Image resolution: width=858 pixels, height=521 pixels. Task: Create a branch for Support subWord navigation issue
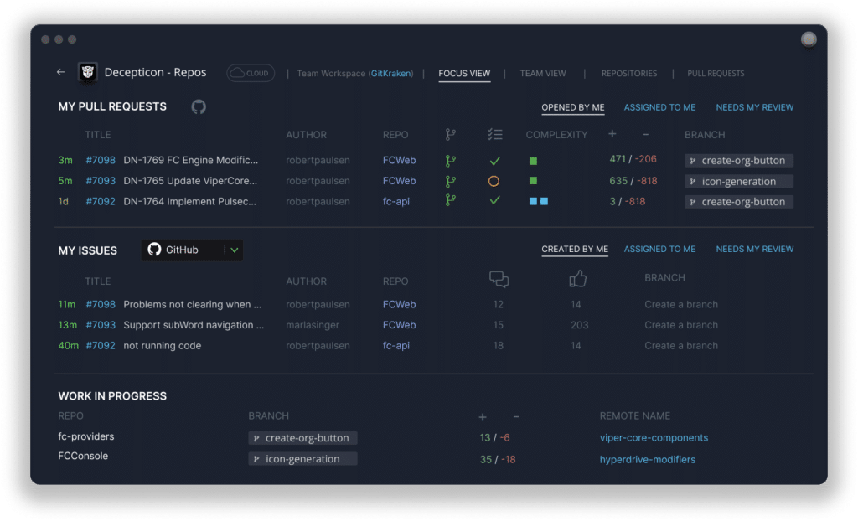click(680, 325)
